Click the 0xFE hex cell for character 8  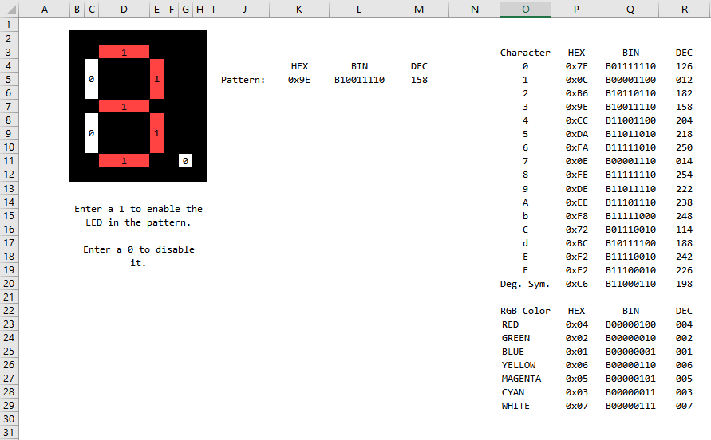tap(576, 175)
